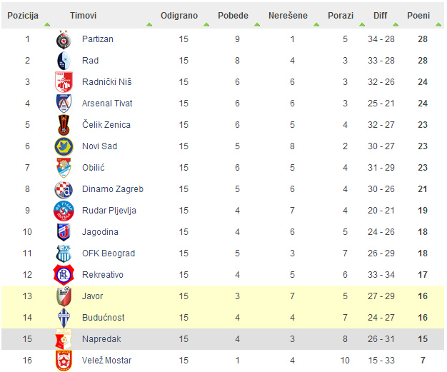Click the Rekreativo hexagon badge
This screenshot has width=447, height=372.
point(64,275)
